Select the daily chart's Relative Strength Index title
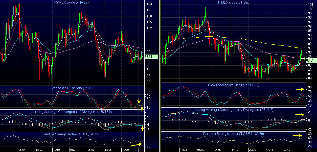The height and width of the screenshot is (152, 317). pos(233,134)
